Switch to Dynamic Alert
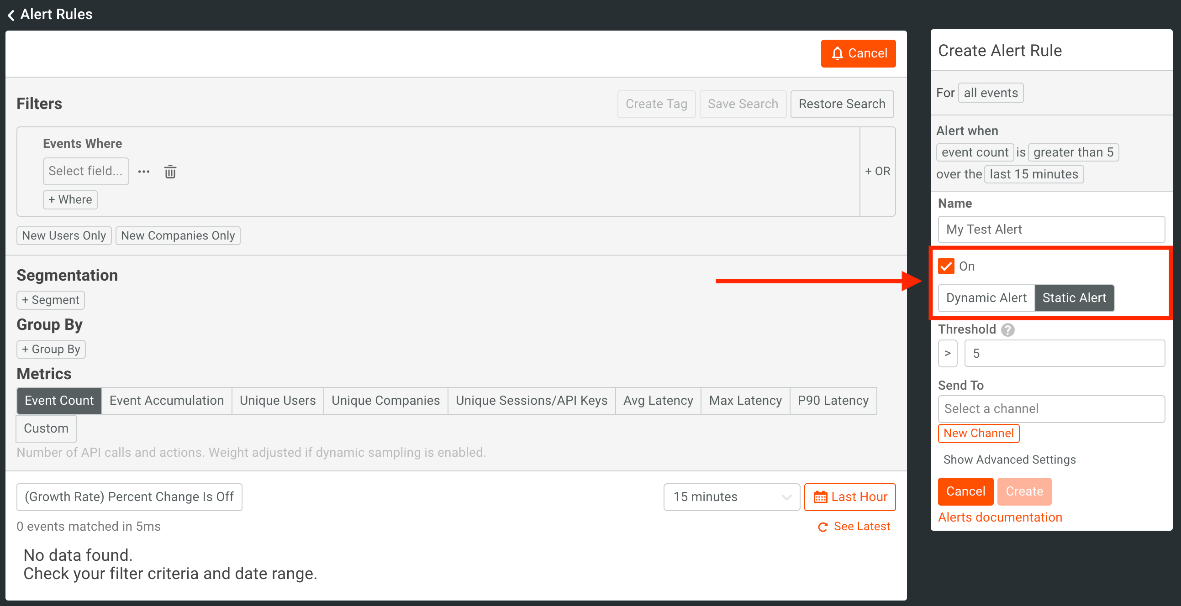The height and width of the screenshot is (606, 1181). [986, 298]
